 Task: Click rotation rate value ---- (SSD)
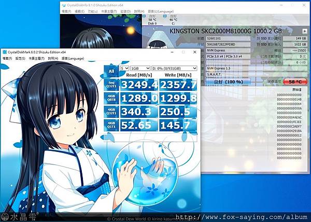[295, 50]
